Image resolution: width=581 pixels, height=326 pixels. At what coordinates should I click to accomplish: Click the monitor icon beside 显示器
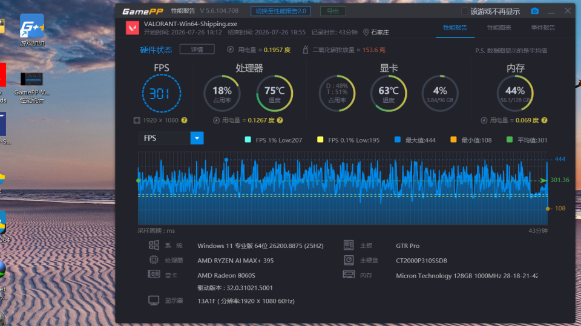154,301
